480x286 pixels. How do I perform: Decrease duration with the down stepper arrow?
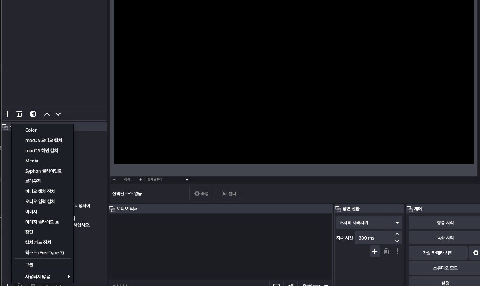397,241
